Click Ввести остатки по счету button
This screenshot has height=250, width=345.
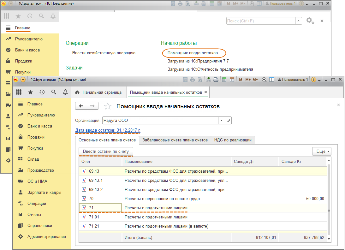click(x=106, y=152)
